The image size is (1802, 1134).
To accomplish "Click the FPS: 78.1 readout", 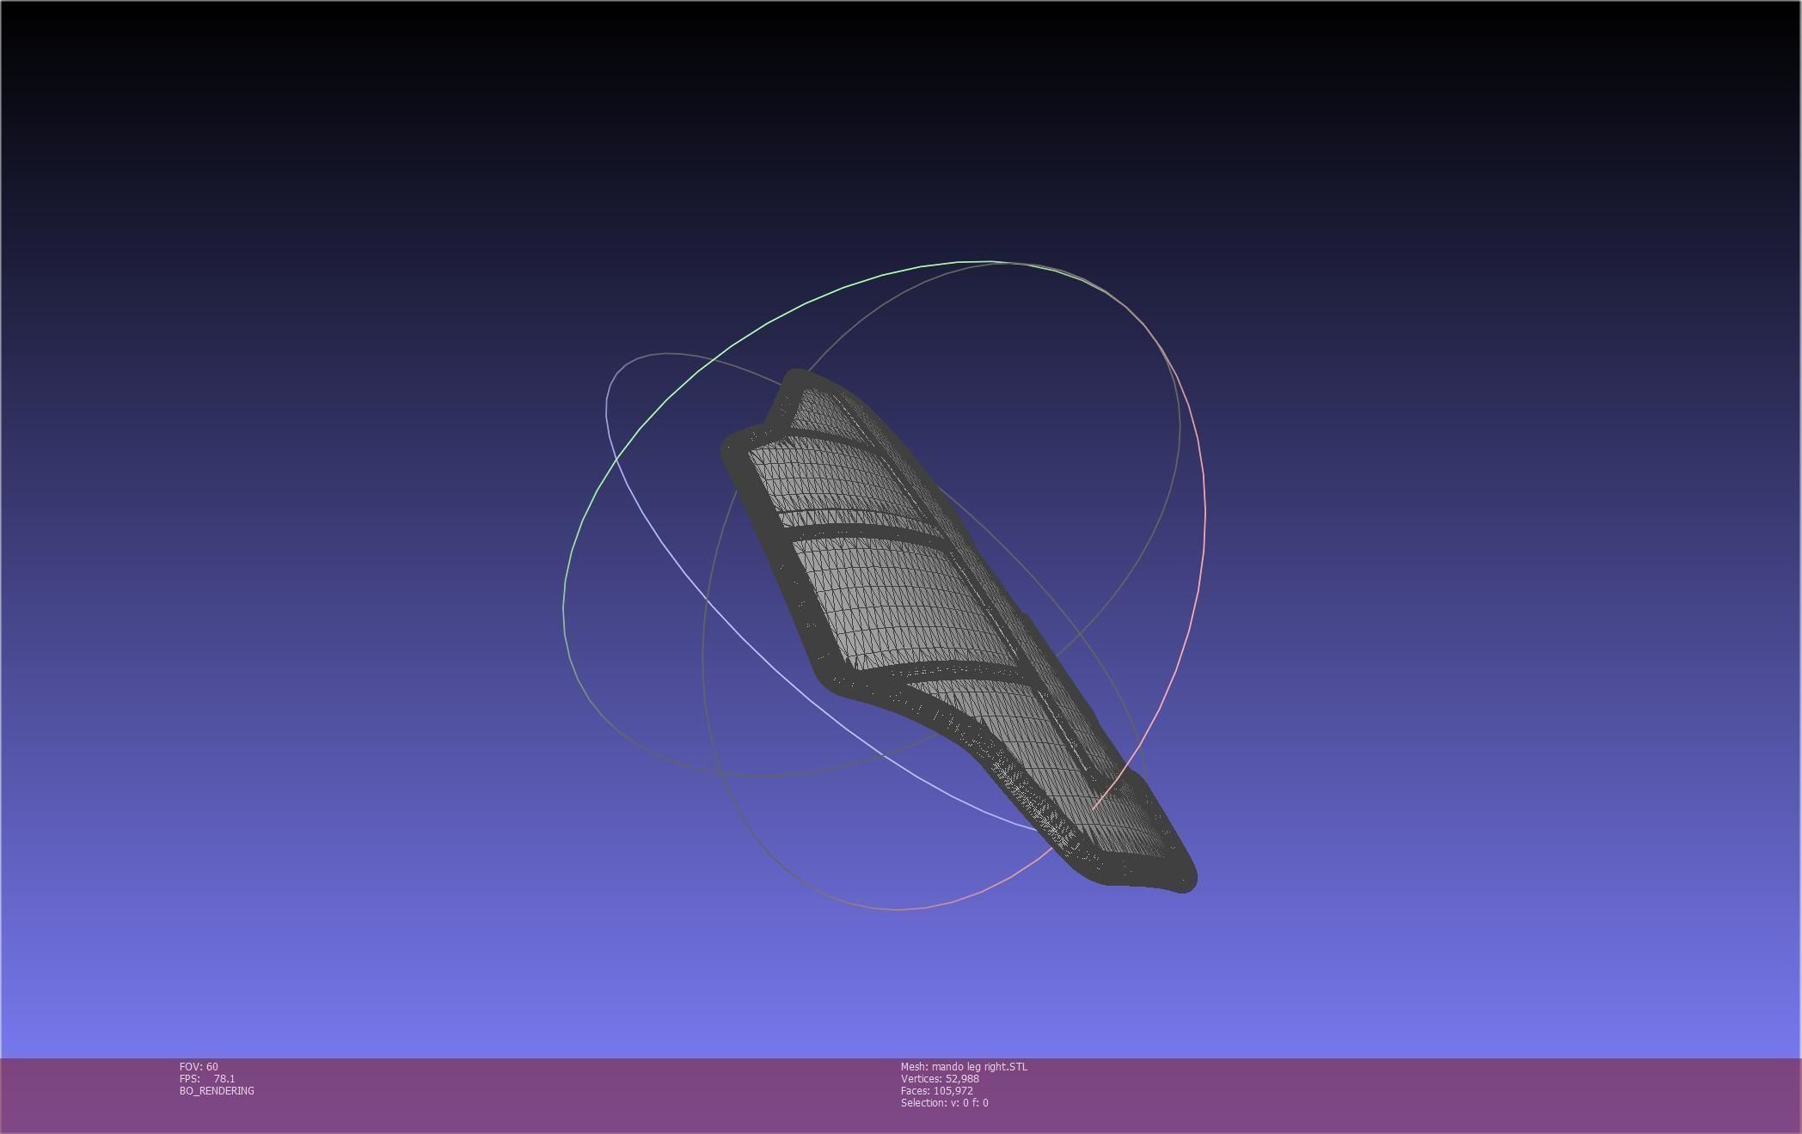I will (207, 1078).
